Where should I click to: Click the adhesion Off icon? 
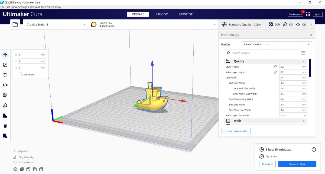pyautogui.click(x=298, y=24)
